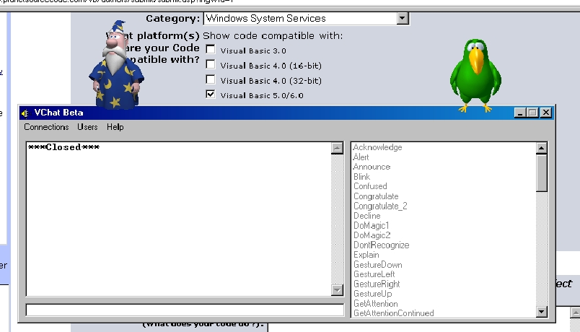Open the Connections menu
Screen dimensions: 580x332
[x=46, y=127]
